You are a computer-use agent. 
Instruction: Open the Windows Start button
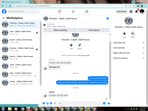(3, 109)
